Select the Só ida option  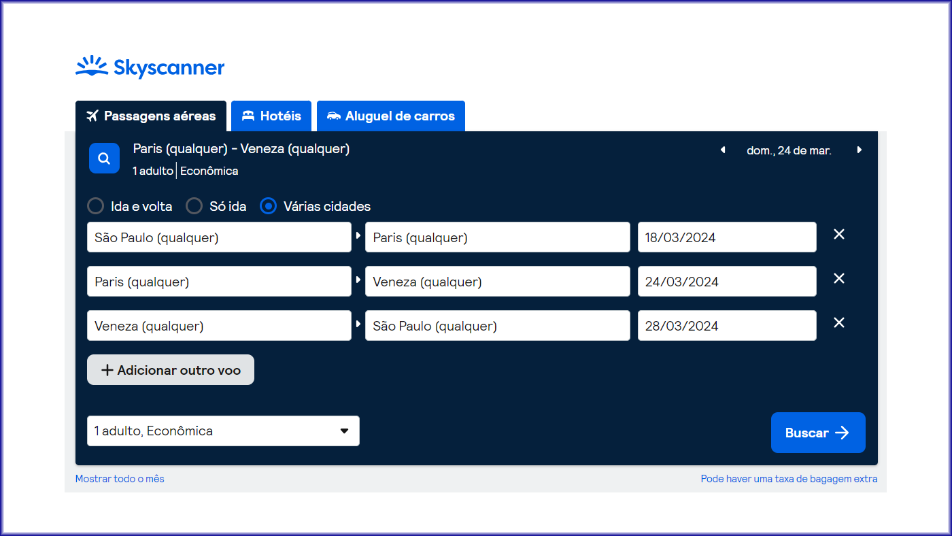[x=194, y=206]
